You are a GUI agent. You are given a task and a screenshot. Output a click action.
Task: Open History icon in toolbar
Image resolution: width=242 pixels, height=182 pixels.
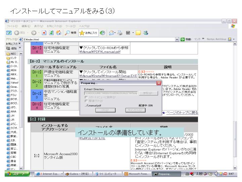102,33
